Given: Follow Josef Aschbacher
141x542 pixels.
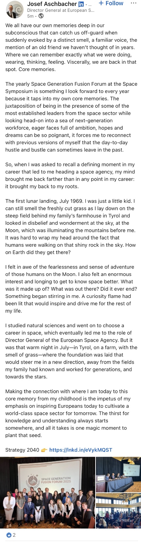Looking at the screenshot, I should pos(111,3).
